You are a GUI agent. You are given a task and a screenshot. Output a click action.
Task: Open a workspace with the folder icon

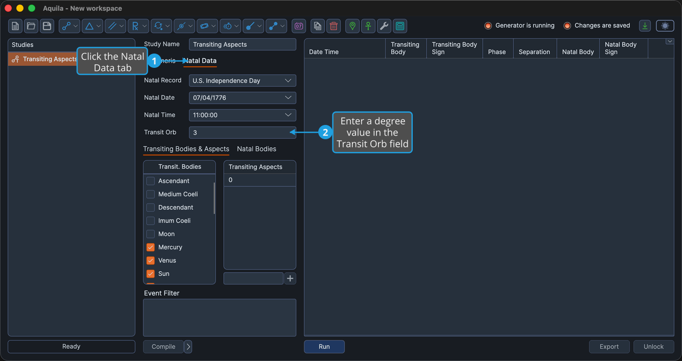coord(31,26)
